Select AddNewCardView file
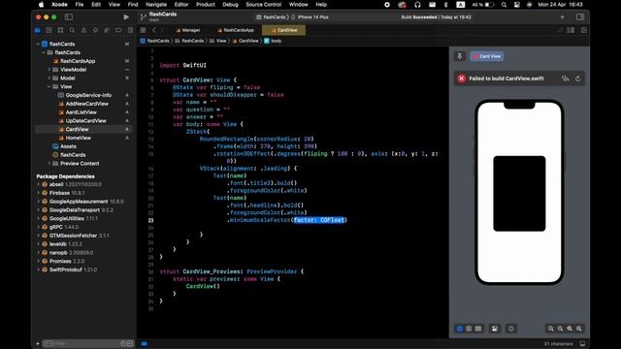 click(86, 104)
